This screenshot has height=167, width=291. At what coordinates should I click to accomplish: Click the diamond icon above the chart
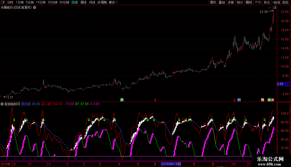coord(270,8)
